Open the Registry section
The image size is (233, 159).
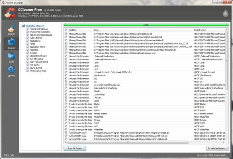(11, 43)
